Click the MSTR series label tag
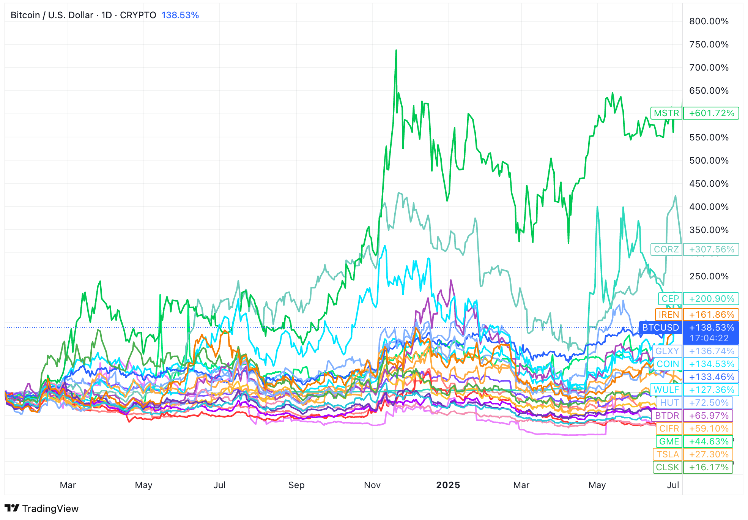The width and height of the screenshot is (748, 520). pyautogui.click(x=666, y=113)
